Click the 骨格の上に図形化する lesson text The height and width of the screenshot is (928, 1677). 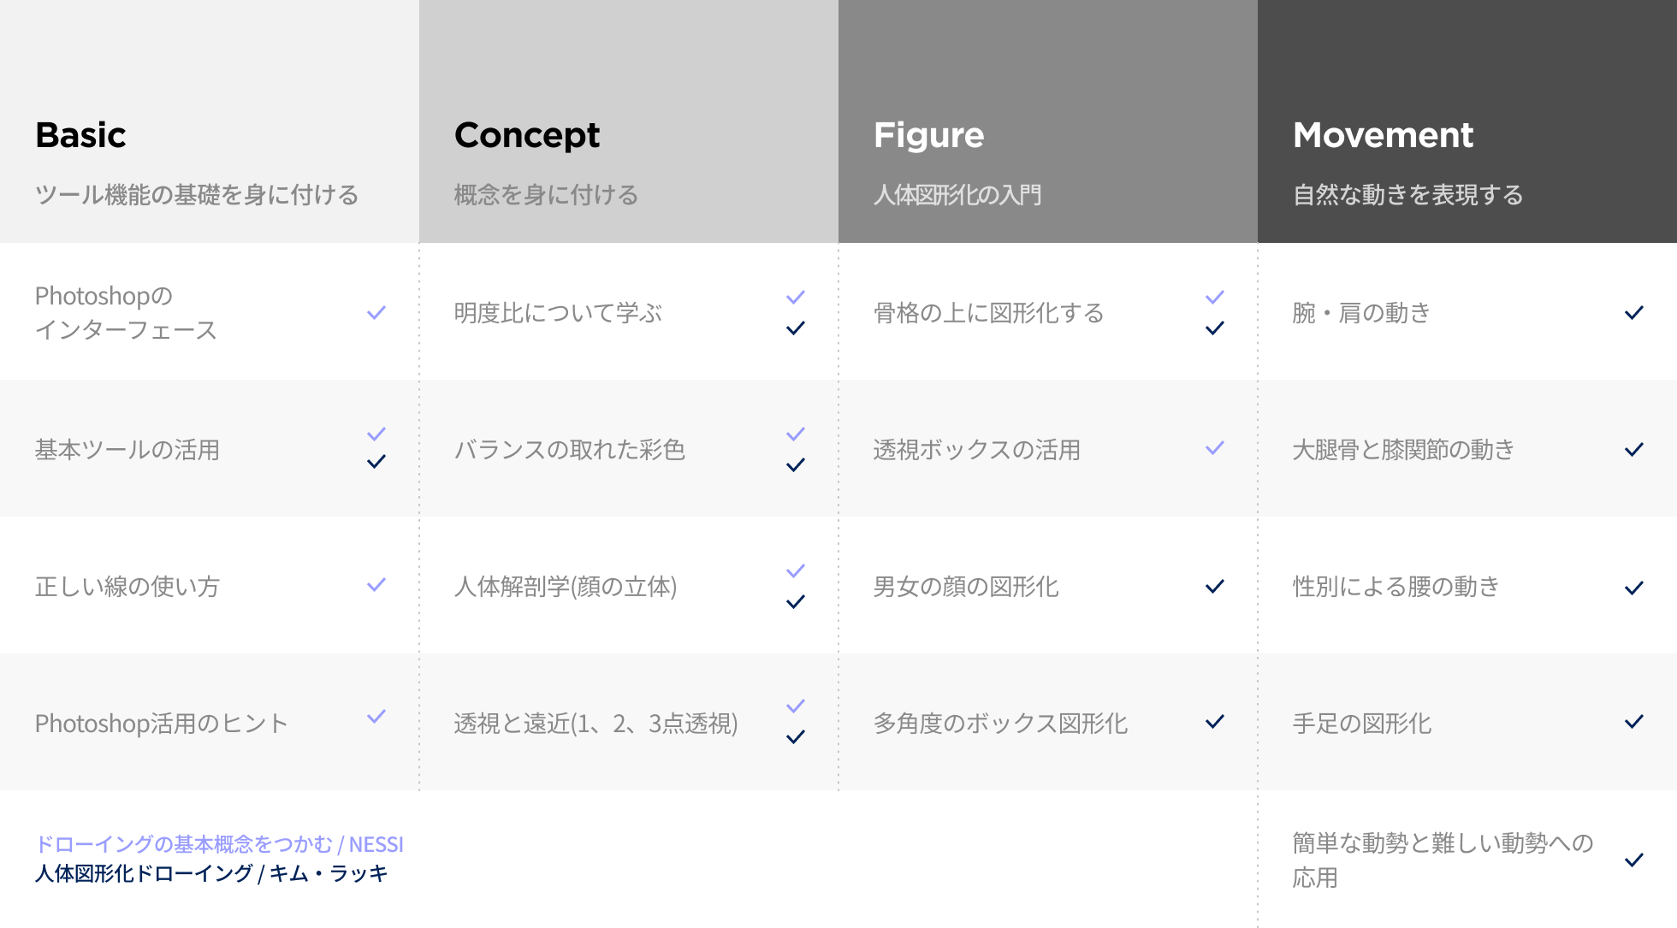tap(988, 313)
